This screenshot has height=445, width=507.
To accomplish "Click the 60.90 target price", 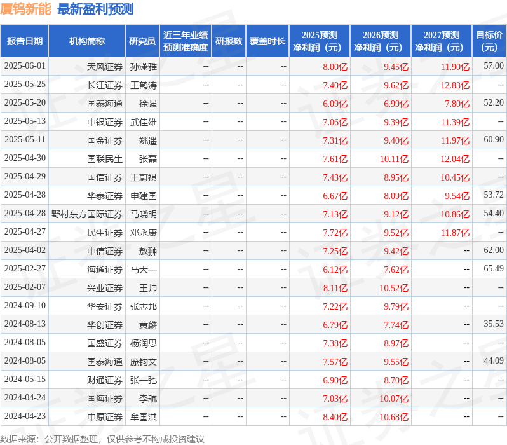I will 494,140.
